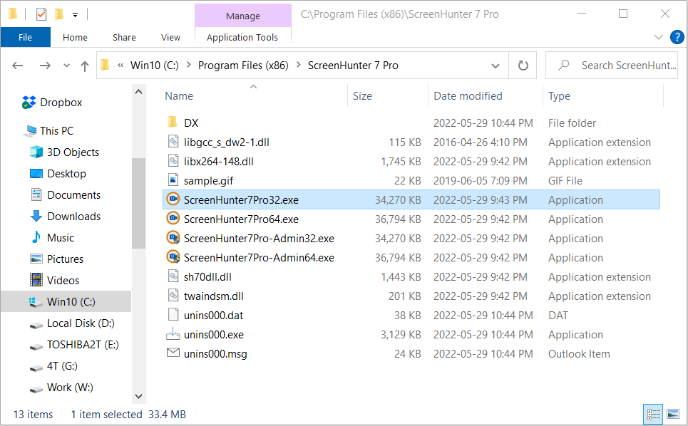This screenshot has width=688, height=426.
Task: Navigate to Program Files (x86) breadcrumb
Action: pyautogui.click(x=243, y=66)
